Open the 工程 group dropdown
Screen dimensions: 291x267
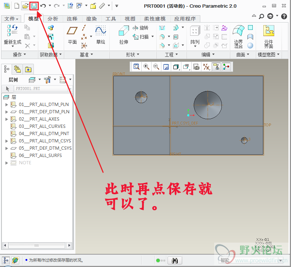171,55
